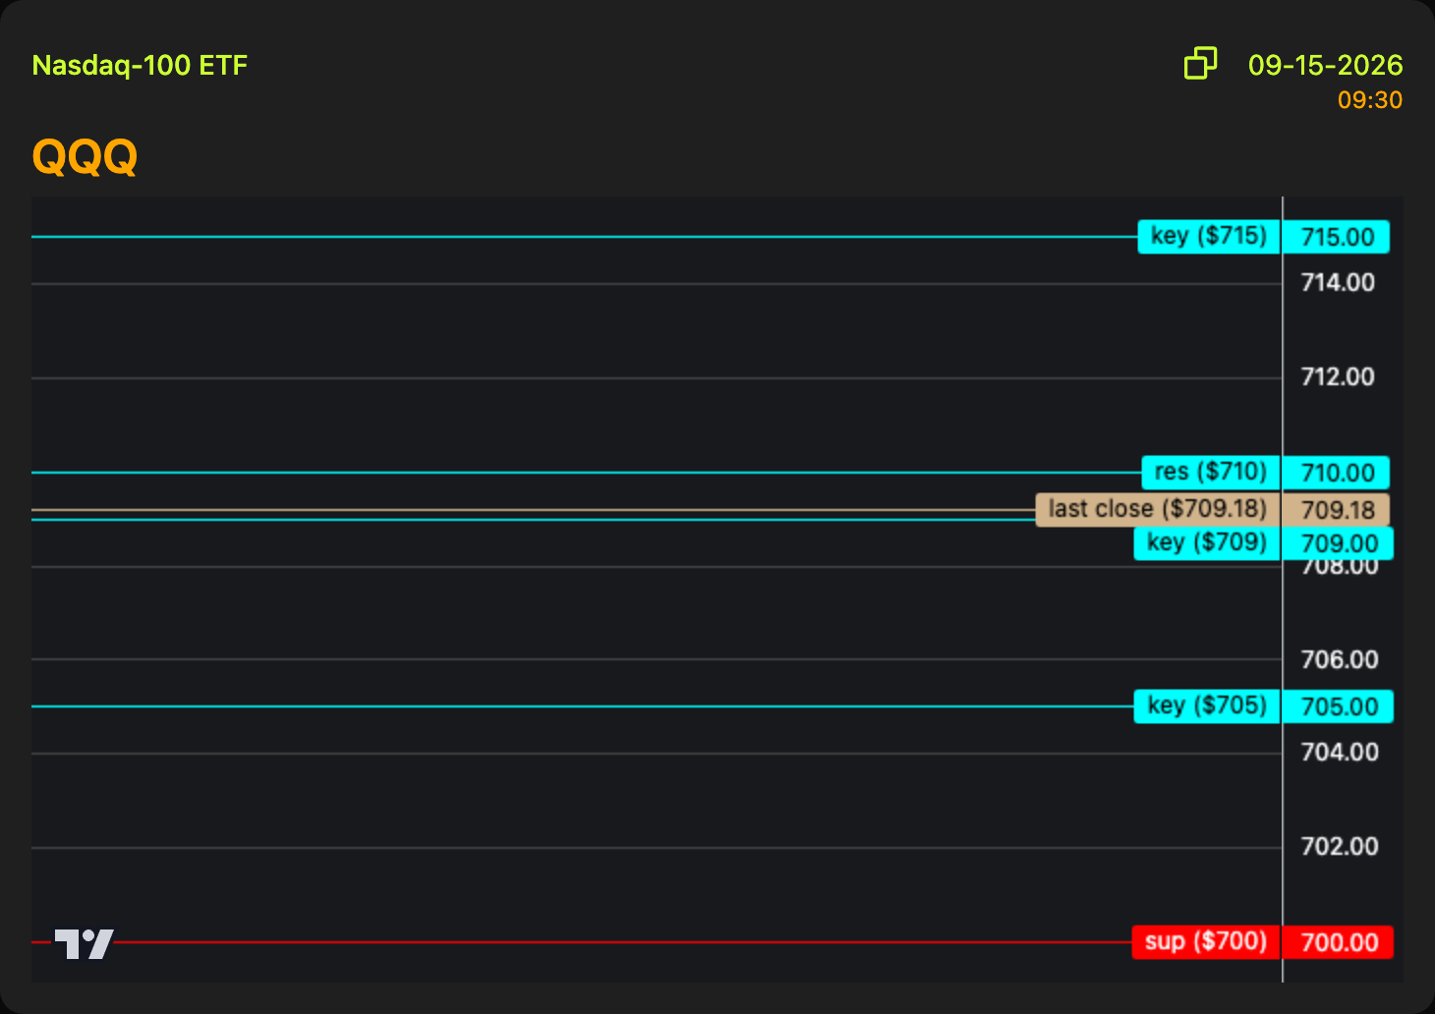
Task: Click the sup ($700) support label
Action: click(x=1206, y=942)
